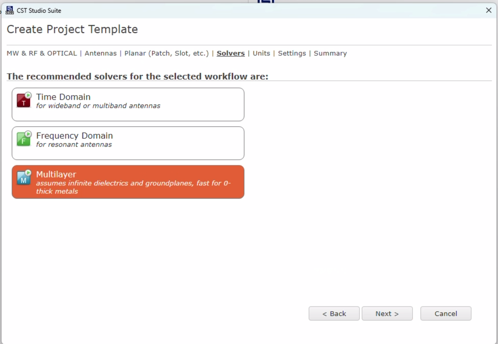Click the CST Studio Suite title bar icon
Viewport: 498px width, 344px height.
point(9,10)
